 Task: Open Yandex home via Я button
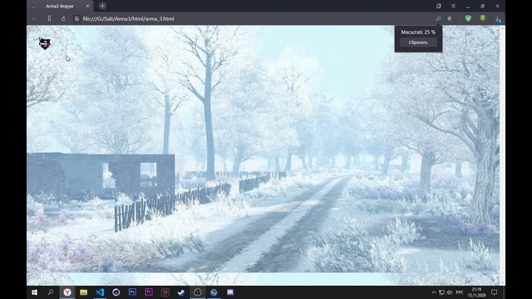(49, 19)
